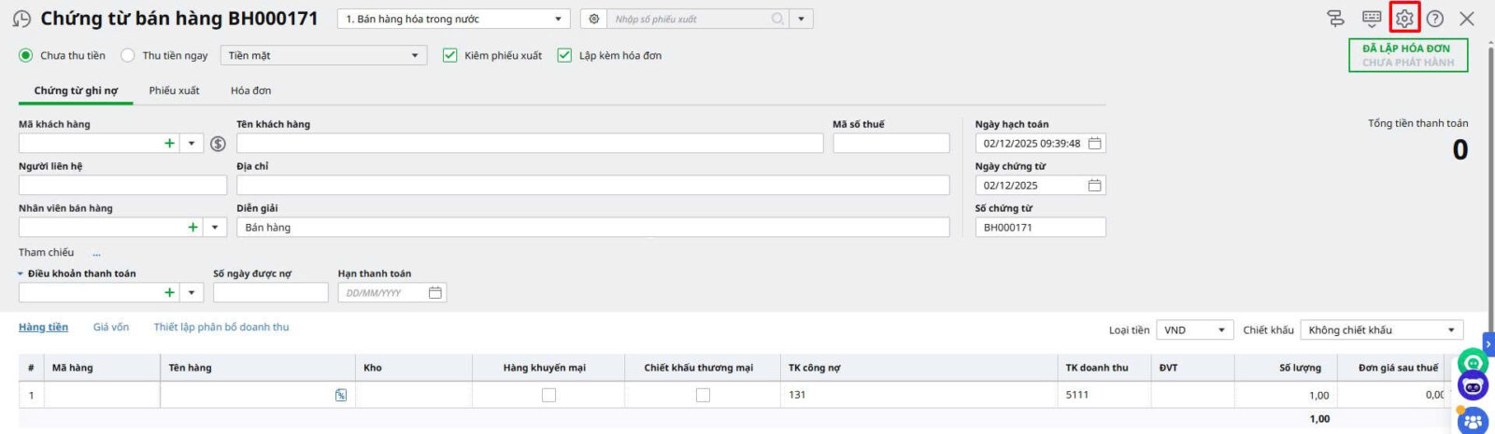Switch to the Phiếu xuất tab
This screenshot has width=1495, height=434.
click(x=174, y=91)
